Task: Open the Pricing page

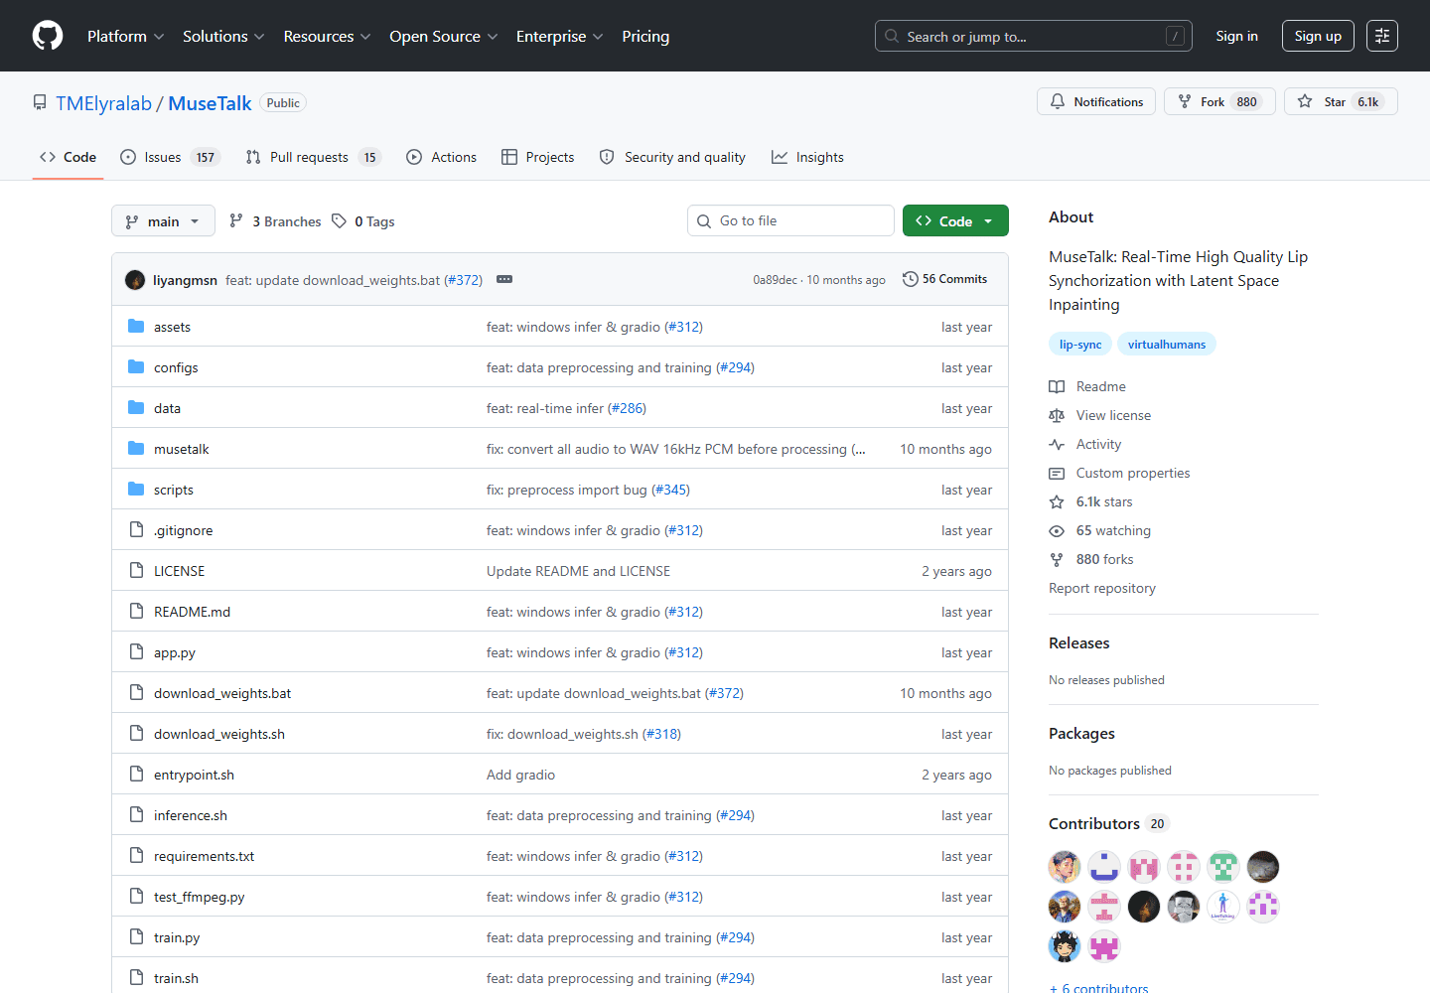Action: tap(645, 36)
